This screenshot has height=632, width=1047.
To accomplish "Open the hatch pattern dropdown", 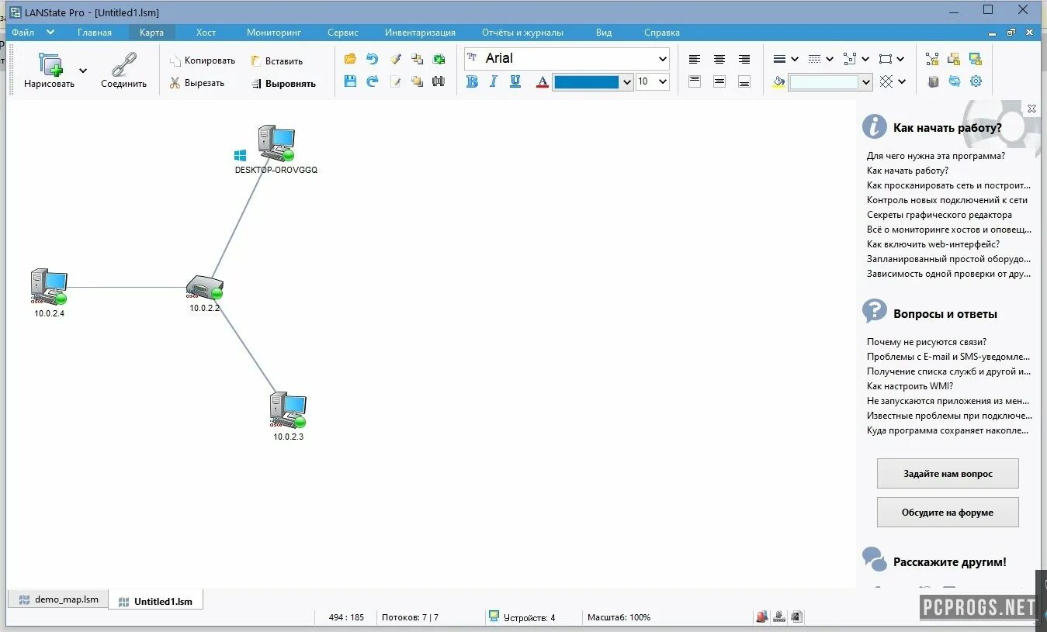I will click(900, 81).
